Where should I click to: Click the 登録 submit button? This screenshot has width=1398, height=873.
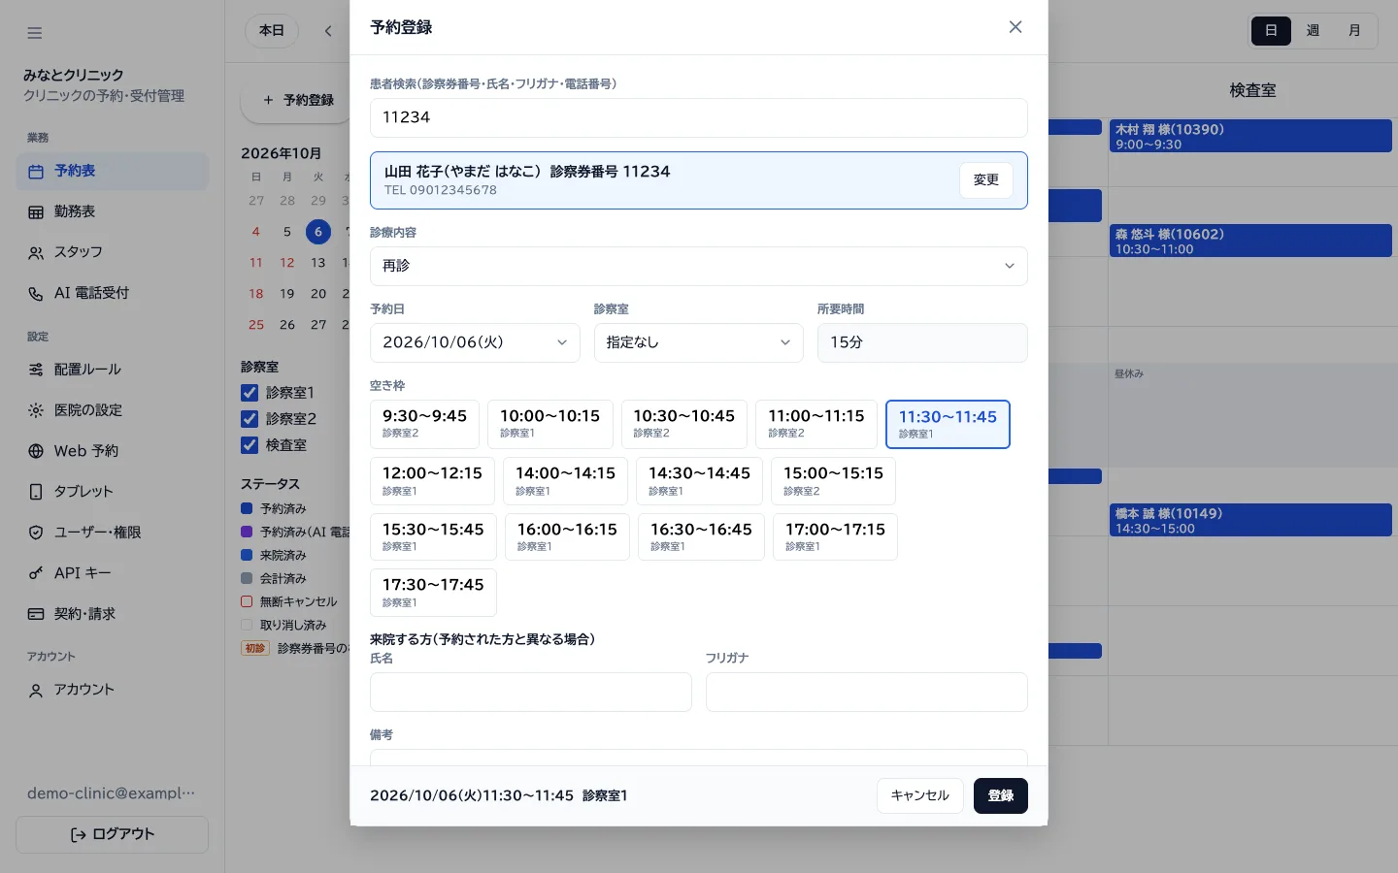coord(1001,795)
